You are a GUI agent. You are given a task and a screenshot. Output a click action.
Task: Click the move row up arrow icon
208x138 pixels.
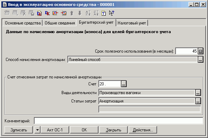(72, 13)
